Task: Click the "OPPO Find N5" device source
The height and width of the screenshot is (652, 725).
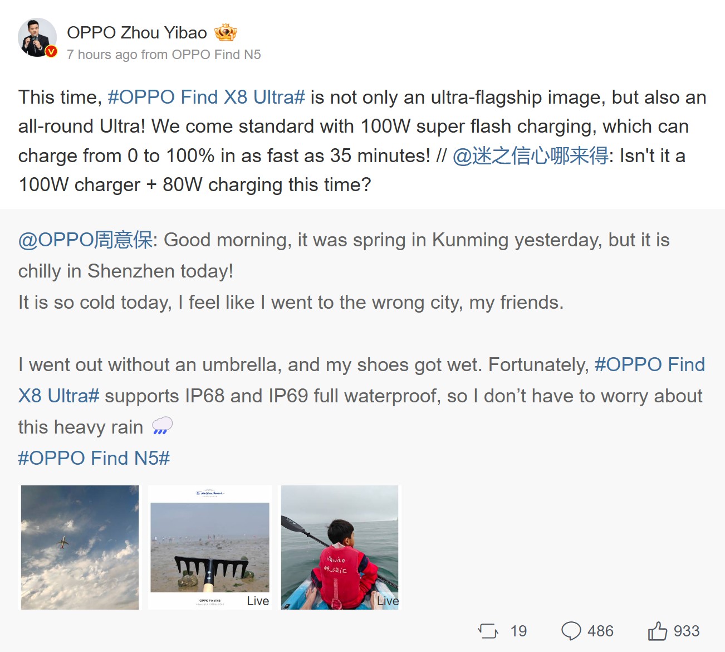Action: (x=216, y=55)
